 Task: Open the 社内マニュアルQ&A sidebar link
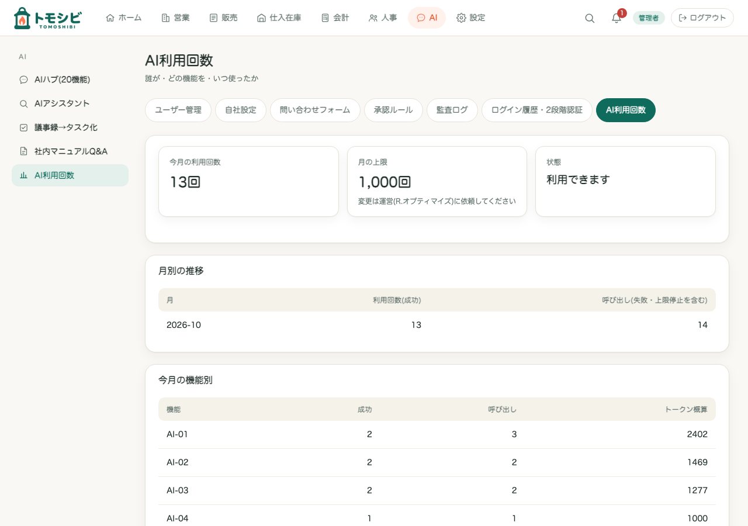pos(70,151)
